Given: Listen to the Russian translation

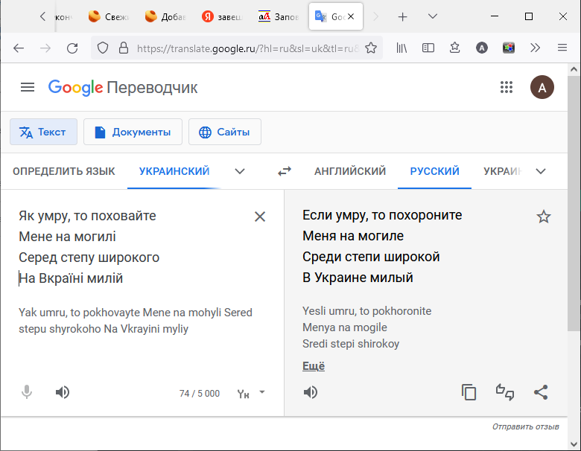Looking at the screenshot, I should click(311, 392).
